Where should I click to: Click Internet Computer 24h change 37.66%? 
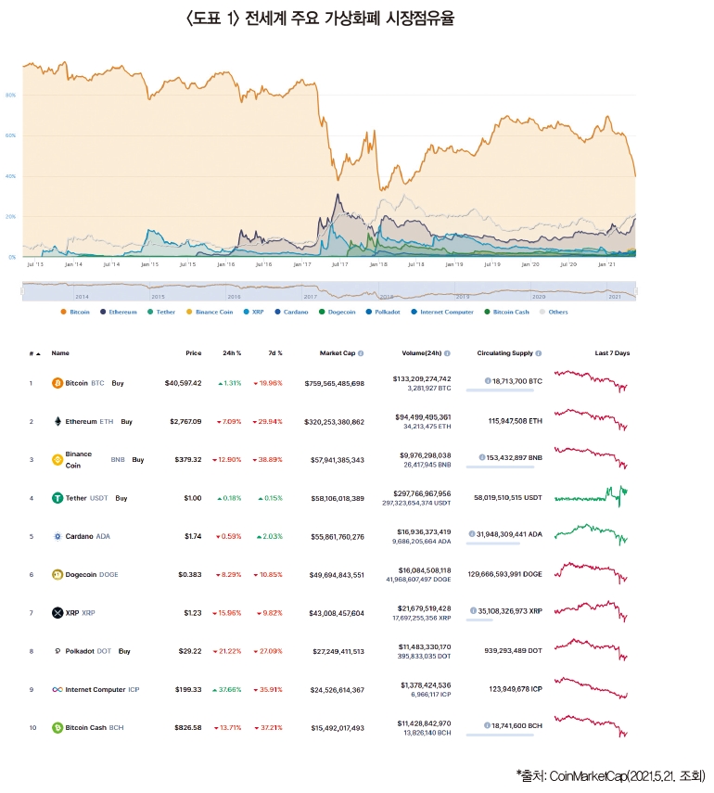[x=227, y=689]
